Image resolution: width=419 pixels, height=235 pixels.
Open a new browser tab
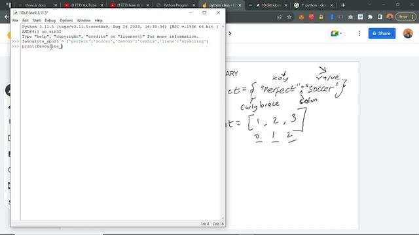click(x=343, y=5)
